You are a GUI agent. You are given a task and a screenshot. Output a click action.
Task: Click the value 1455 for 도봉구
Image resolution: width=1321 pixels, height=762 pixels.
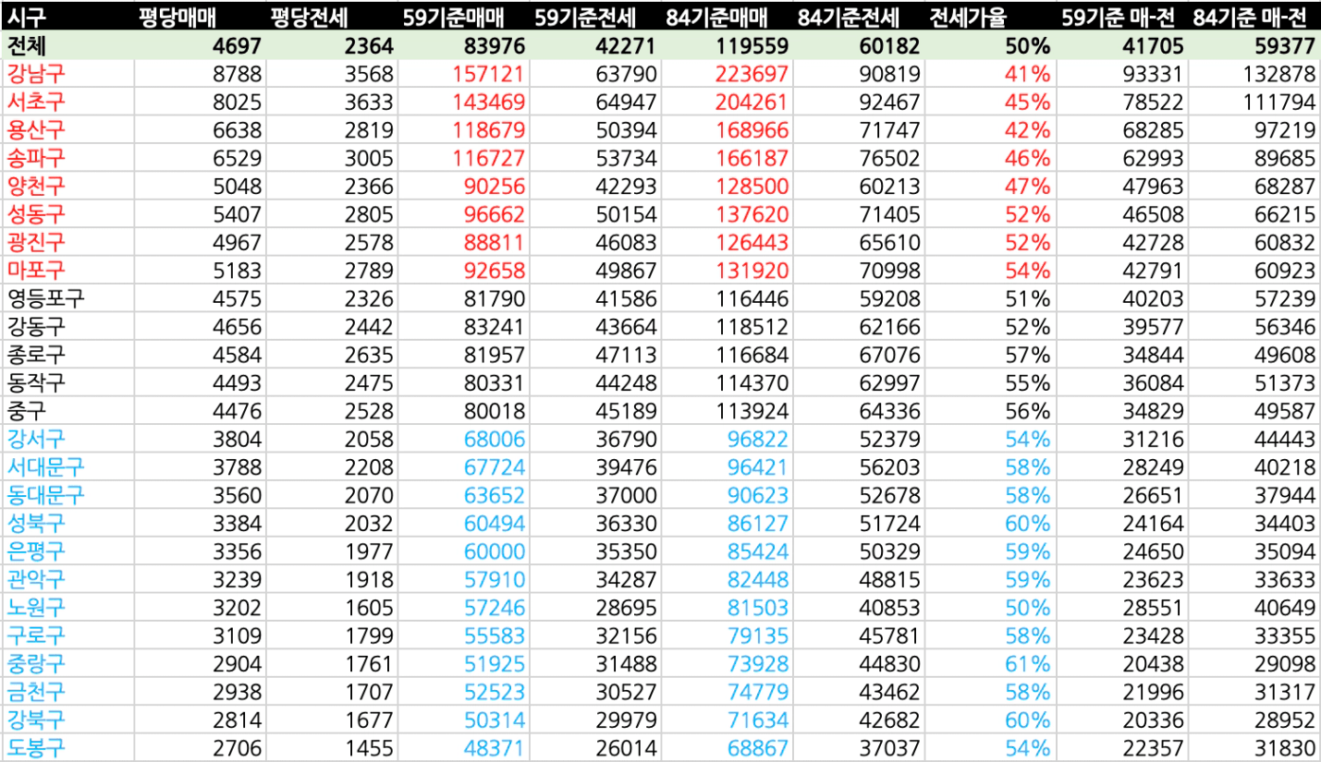click(370, 749)
